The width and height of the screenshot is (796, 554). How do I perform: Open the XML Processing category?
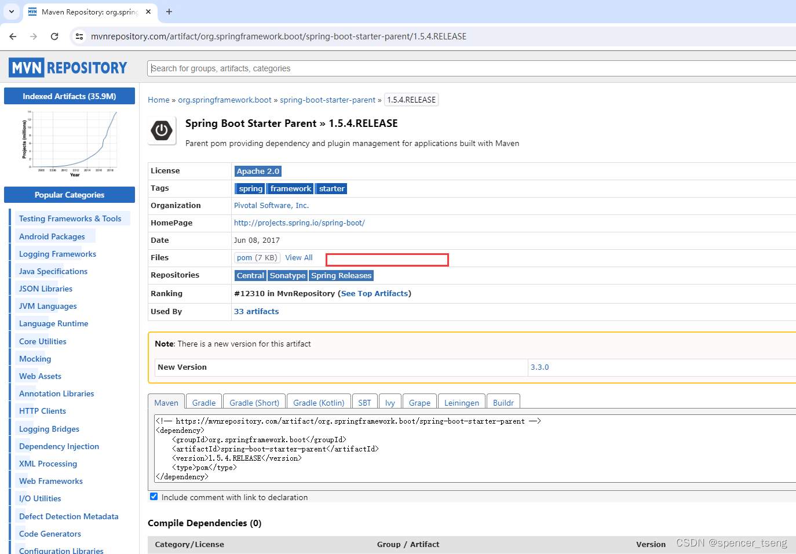pyautogui.click(x=48, y=464)
